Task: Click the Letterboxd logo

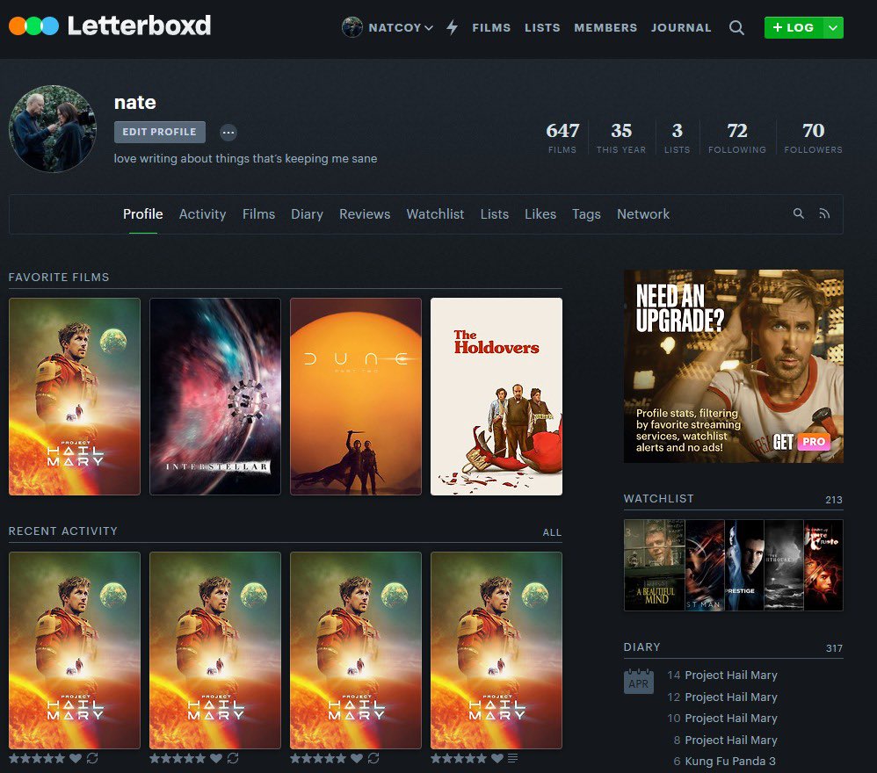Action: pos(110,25)
